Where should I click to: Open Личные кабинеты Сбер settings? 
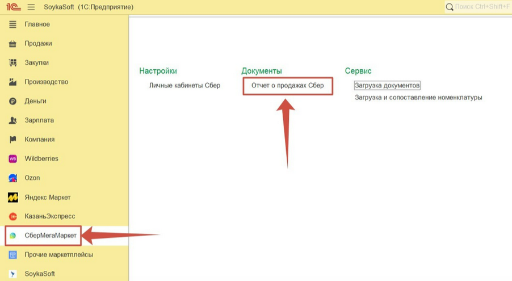[x=184, y=86]
